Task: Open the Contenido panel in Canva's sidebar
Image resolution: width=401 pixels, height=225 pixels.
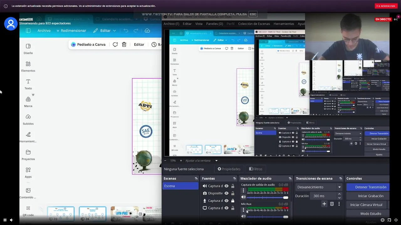Action: (x=28, y=193)
